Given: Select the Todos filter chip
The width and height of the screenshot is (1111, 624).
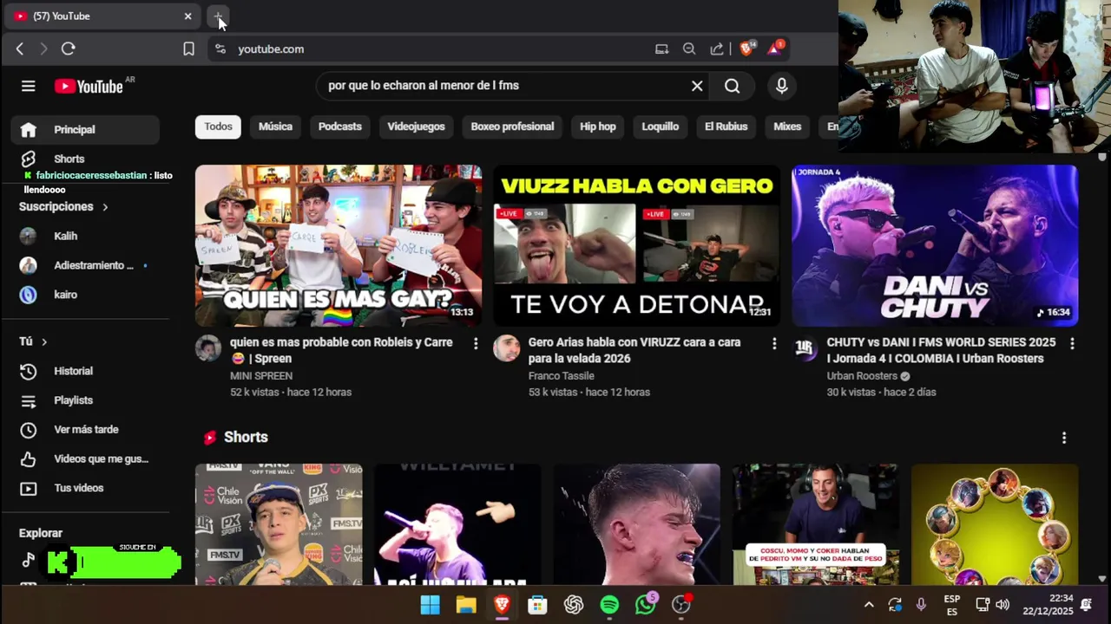Looking at the screenshot, I should coord(218,127).
